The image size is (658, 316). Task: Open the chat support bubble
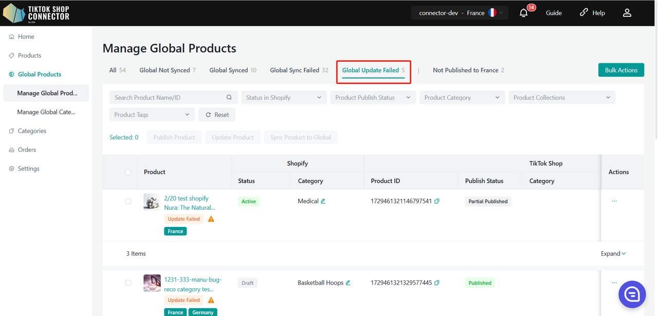point(632,294)
